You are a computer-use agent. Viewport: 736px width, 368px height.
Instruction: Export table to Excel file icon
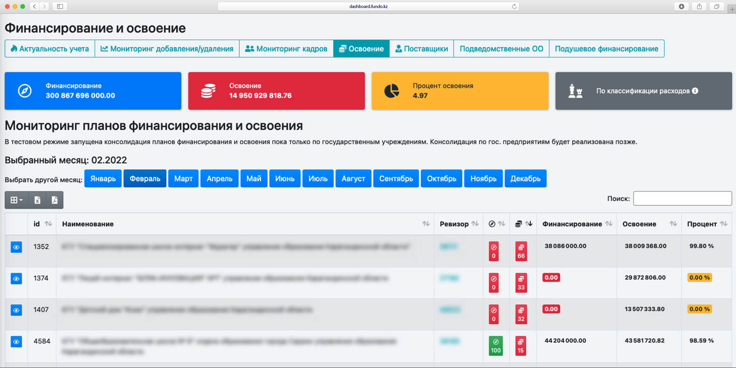coord(37,200)
